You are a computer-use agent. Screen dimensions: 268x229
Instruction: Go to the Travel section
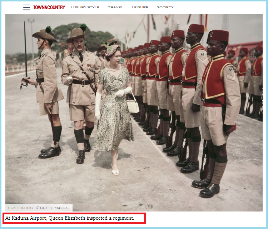[x=115, y=7]
